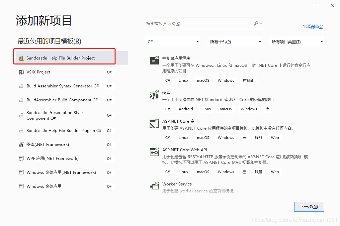The image size is (340, 226).
Task: Click the 控制台应用程序 console icon
Action: click(x=154, y=60)
